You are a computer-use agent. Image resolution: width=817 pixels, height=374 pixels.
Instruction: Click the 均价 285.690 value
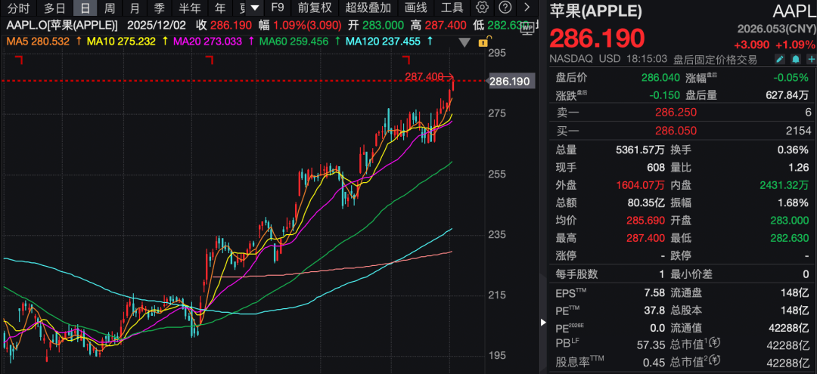coord(645,221)
